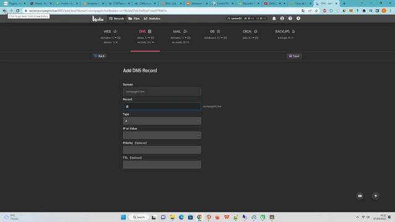Switch to Chrome in taskbar
The width and height of the screenshot is (395, 222).
coord(199,217)
